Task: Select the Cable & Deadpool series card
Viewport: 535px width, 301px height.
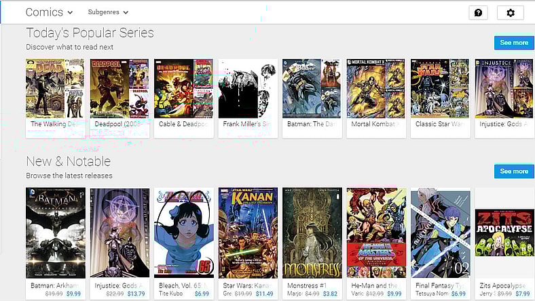Action: [183, 98]
